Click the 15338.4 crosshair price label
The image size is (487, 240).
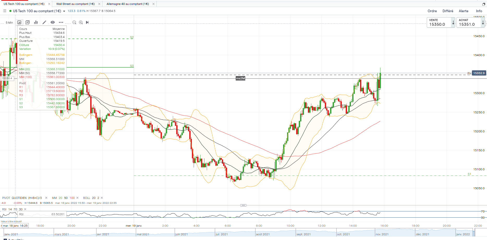(x=7, y=78)
